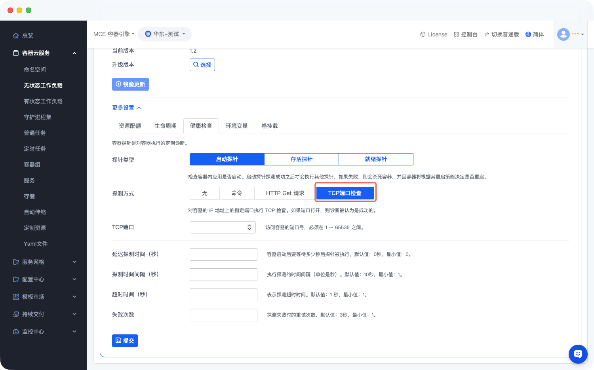Click the 延迟探测时间 input field
This screenshot has height=370, width=594.
(x=223, y=254)
